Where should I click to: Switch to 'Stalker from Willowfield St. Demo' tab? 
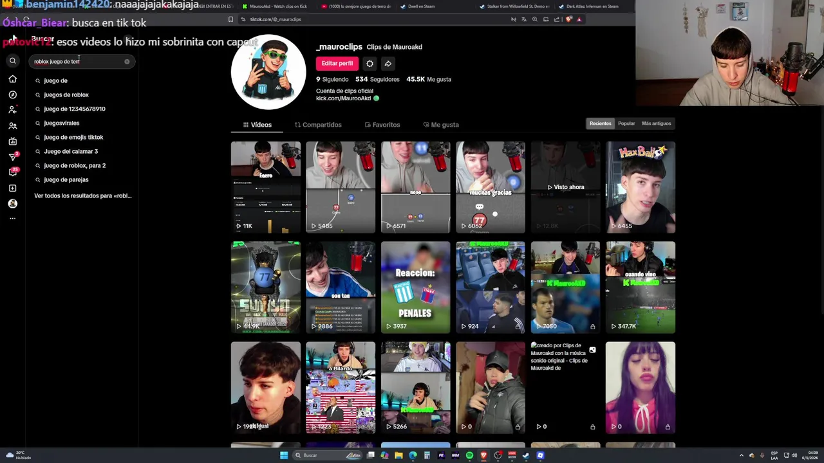point(515,6)
